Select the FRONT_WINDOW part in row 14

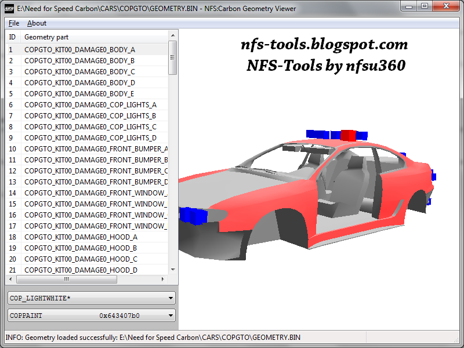pos(87,193)
